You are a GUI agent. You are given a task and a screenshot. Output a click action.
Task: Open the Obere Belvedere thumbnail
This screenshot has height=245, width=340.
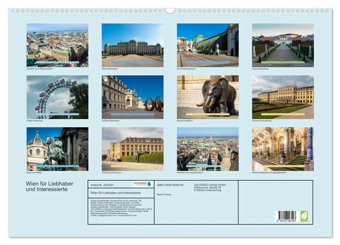coord(132,45)
